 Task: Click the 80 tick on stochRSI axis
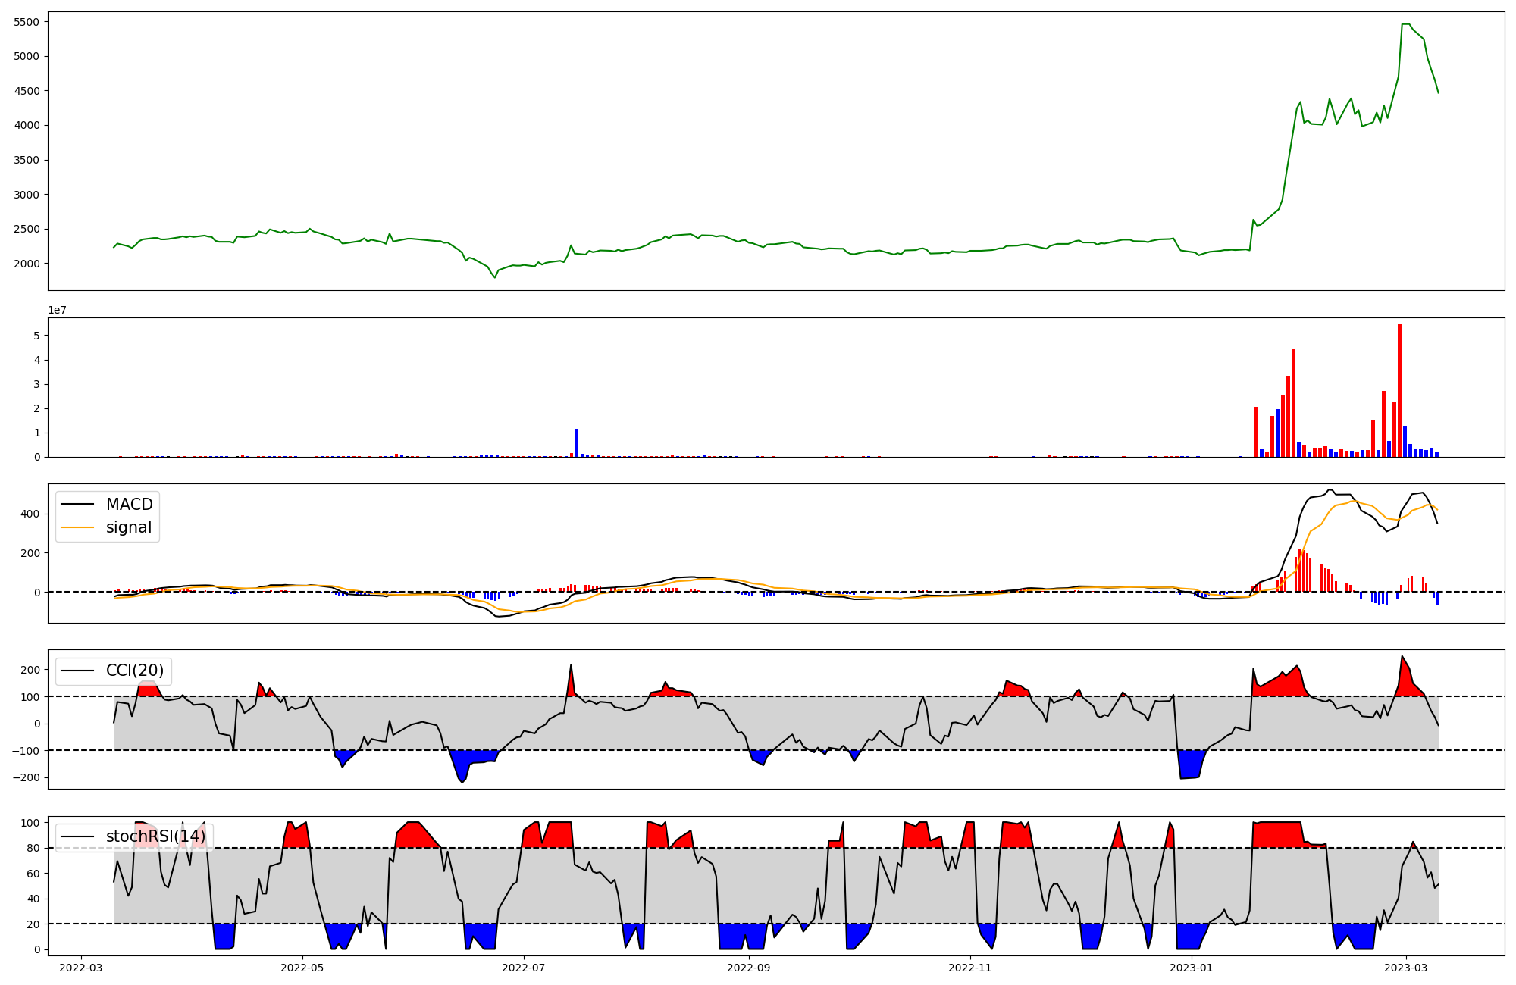click(33, 848)
